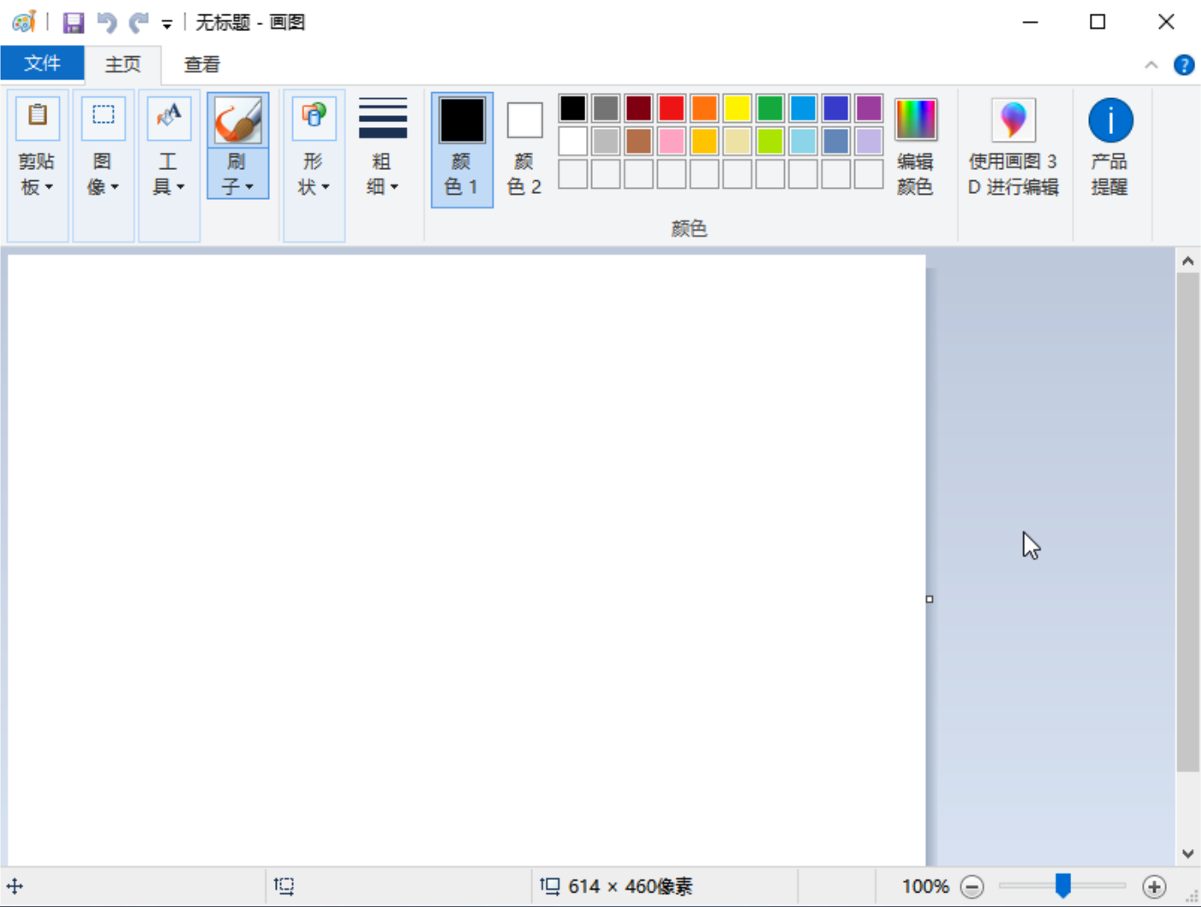The height and width of the screenshot is (907, 1201).
Task: Click the Save icon in quick access toolbar
Action: [x=73, y=21]
